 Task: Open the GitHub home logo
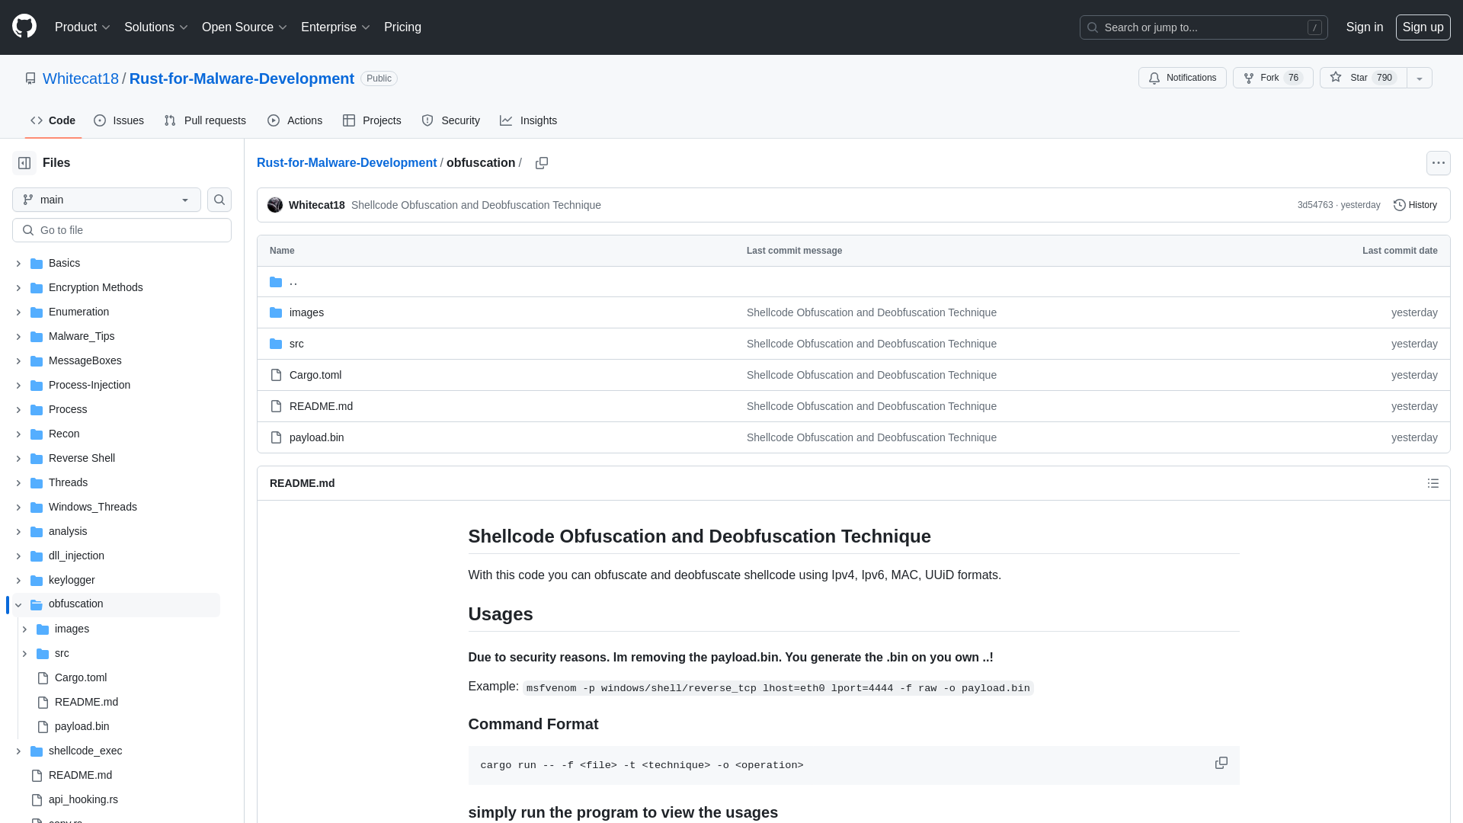[24, 27]
